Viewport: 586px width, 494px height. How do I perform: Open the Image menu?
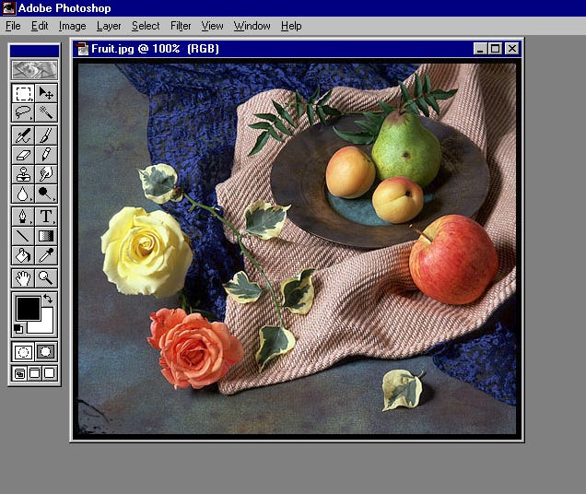[73, 26]
